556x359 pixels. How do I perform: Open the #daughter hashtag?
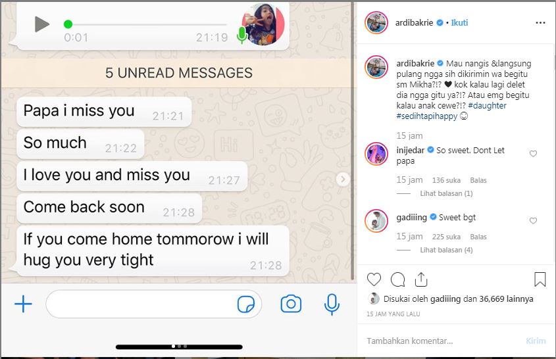click(x=487, y=106)
